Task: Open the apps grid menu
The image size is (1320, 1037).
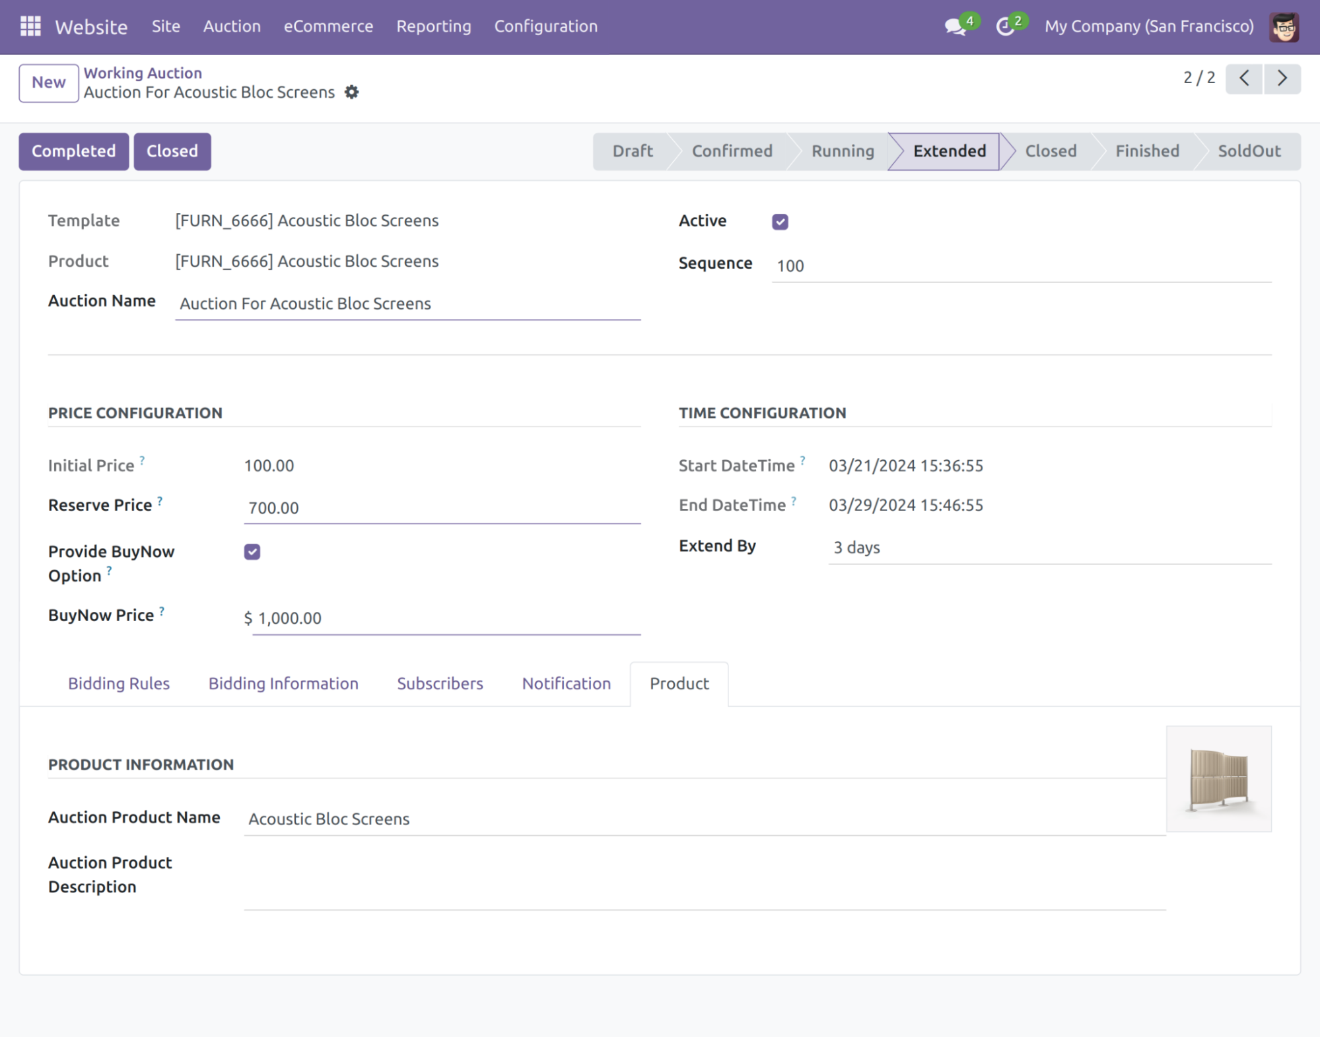Action: [30, 26]
